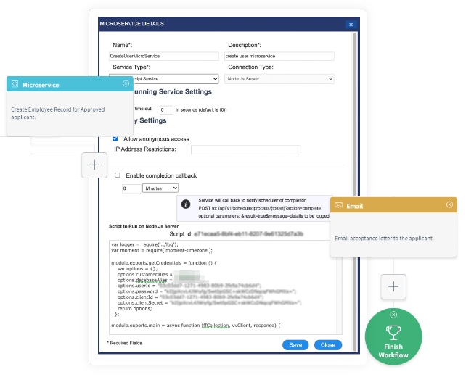Close the Microservice Details dialog
This screenshot has height=377, width=466.
[351, 25]
